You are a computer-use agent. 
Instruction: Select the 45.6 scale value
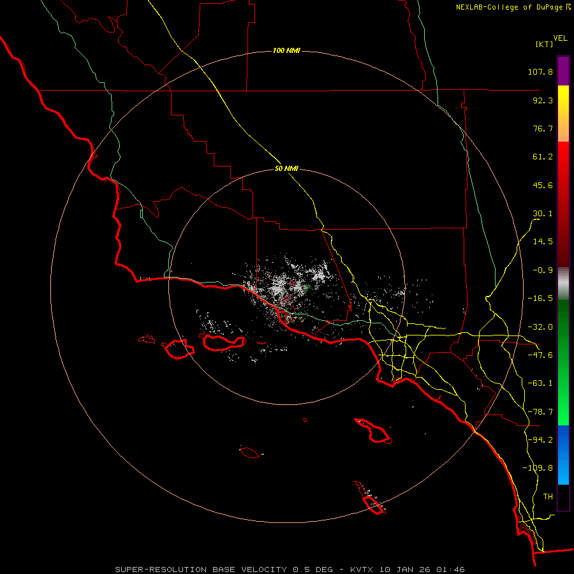pos(543,185)
